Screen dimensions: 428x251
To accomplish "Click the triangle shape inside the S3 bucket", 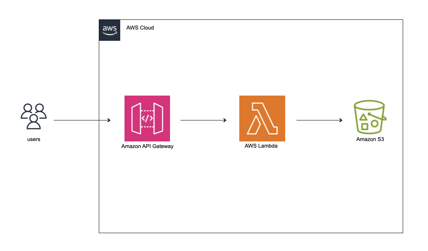I will (363, 117).
